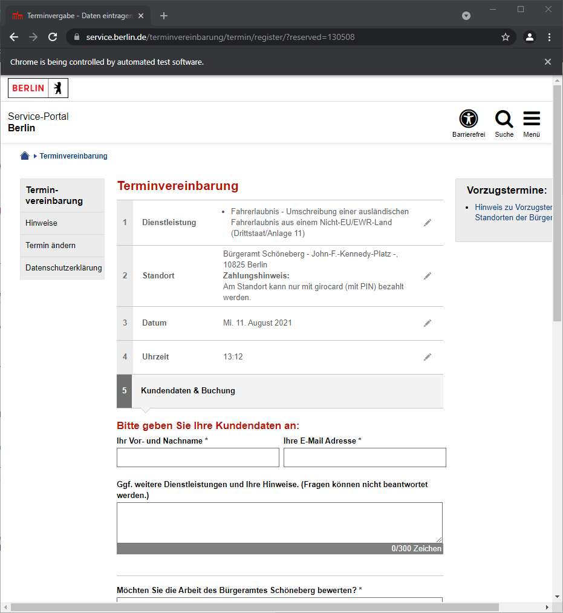The height and width of the screenshot is (613, 563).
Task: Maximize the Chrome window
Action: tap(521, 9)
